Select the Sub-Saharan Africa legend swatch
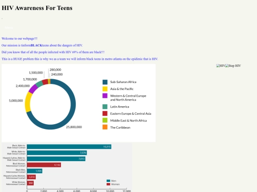 (105, 82)
